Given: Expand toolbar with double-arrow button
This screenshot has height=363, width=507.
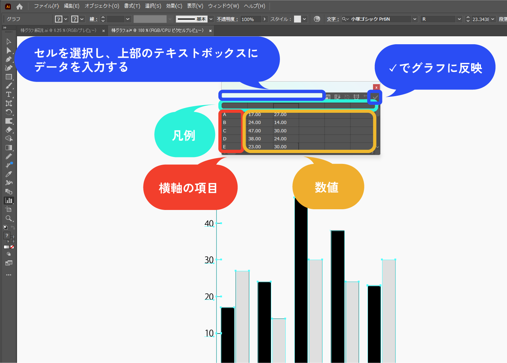Looking at the screenshot, I should [x=5, y=28].
